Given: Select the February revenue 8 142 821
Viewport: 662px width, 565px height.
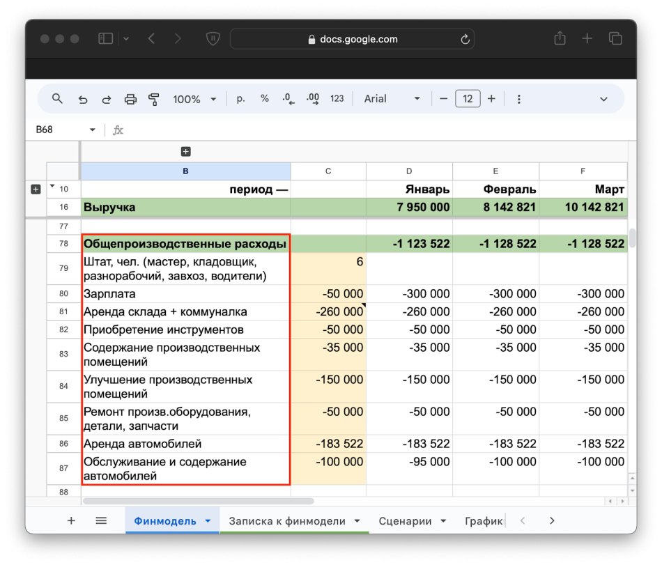Looking at the screenshot, I should 495,207.
